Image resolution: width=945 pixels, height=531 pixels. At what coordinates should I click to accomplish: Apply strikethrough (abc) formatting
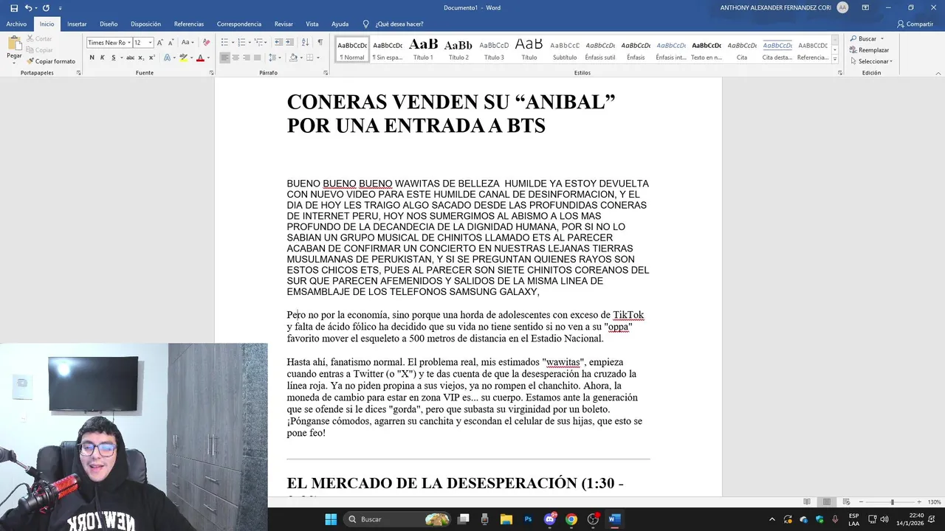pyautogui.click(x=130, y=58)
